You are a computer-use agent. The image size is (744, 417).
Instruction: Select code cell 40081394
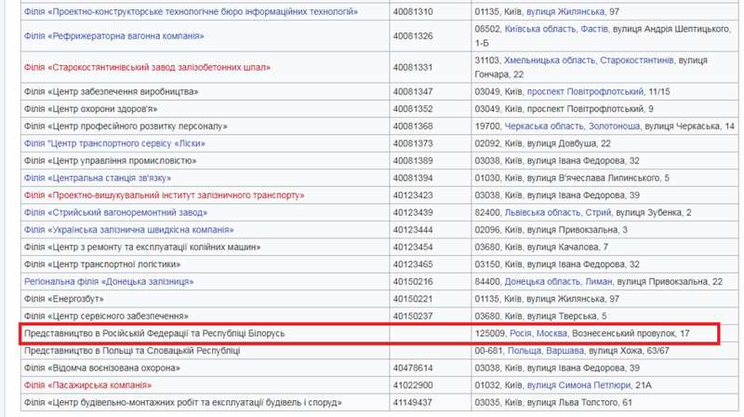pos(413,178)
